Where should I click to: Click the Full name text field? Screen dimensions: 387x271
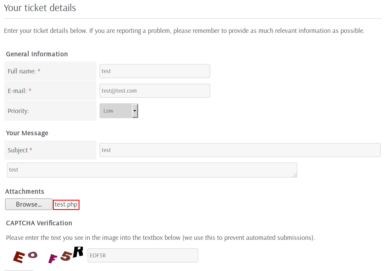tap(155, 71)
